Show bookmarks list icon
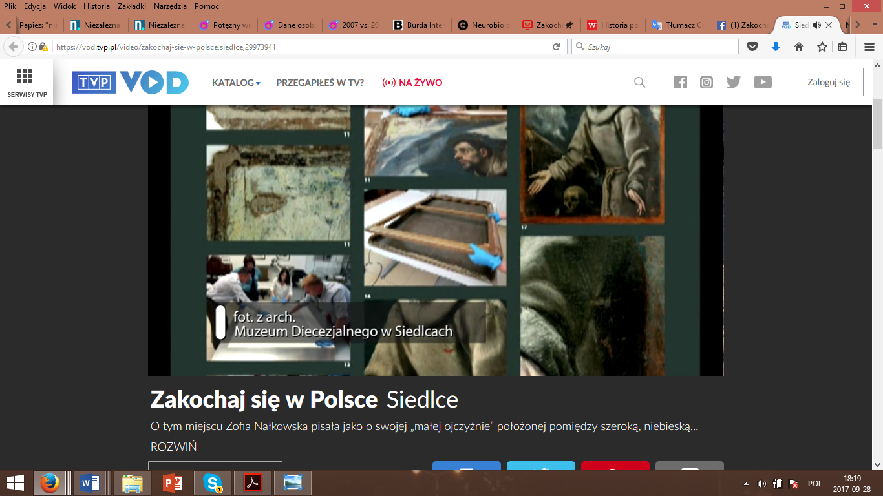883x496 pixels. [842, 46]
